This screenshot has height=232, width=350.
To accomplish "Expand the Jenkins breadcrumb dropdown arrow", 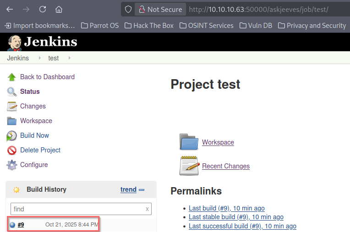I will tap(39, 58).
